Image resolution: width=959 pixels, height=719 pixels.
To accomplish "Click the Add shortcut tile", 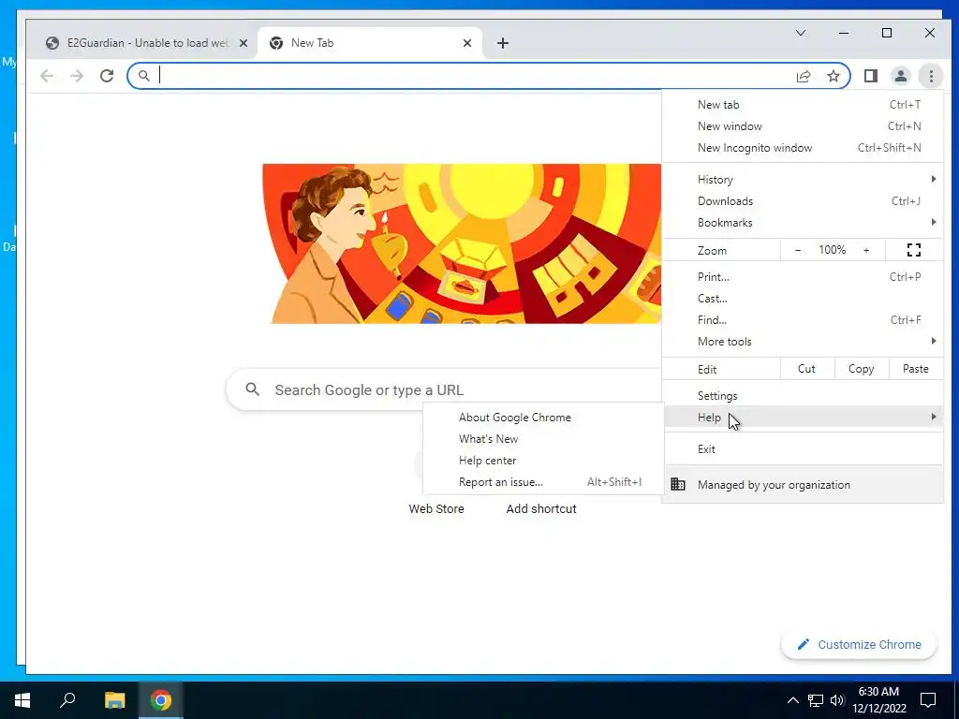I will 541,508.
